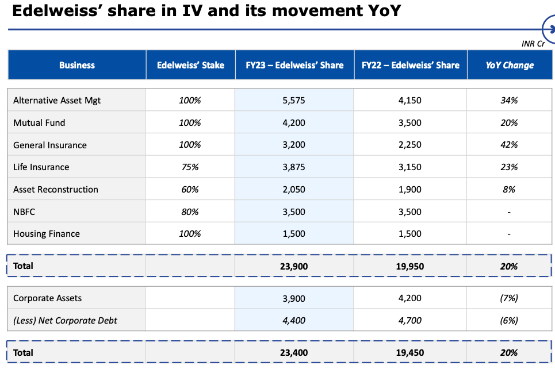Click the 2,250 General Insurance FY22 value
Viewport: 555px width, 369px height.
[410, 145]
